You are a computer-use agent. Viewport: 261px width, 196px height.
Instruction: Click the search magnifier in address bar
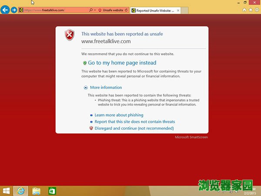click(90, 10)
